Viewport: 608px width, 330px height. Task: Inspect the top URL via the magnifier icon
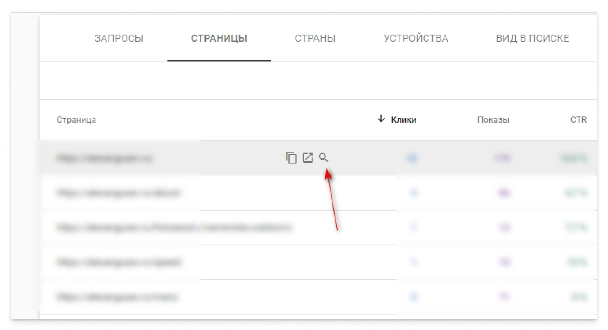[x=324, y=158]
